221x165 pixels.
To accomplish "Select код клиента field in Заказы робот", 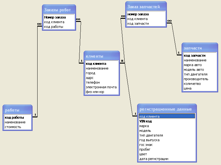I will point(59,22).
